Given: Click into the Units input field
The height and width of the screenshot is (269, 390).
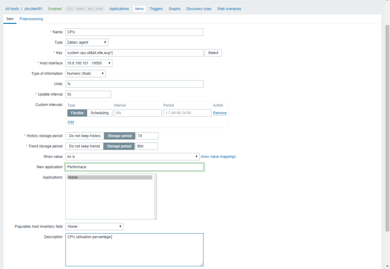Looking at the screenshot, I should pyautogui.click(x=134, y=84).
